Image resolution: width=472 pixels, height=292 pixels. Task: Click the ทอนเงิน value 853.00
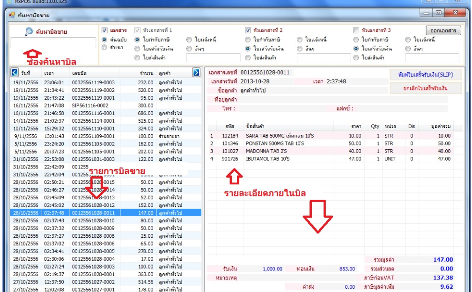347,269
